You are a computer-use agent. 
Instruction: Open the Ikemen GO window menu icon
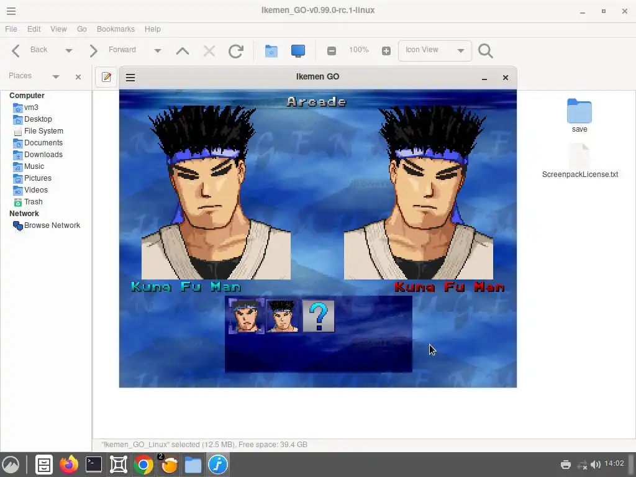[130, 78]
